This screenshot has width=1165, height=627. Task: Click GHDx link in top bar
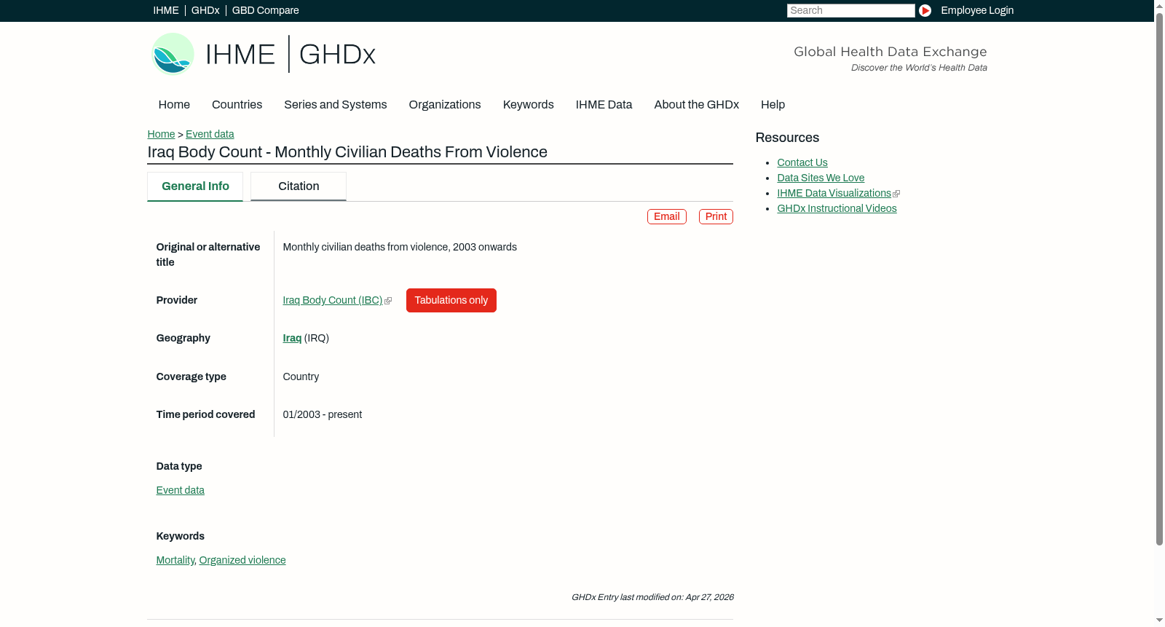tap(205, 10)
